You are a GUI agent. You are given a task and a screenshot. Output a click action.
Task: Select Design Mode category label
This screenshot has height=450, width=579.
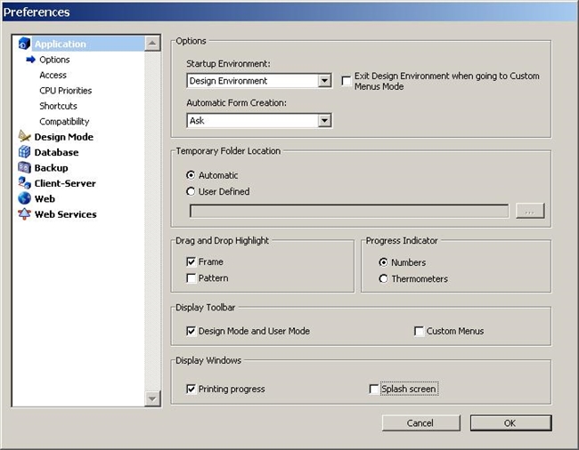[63, 137]
